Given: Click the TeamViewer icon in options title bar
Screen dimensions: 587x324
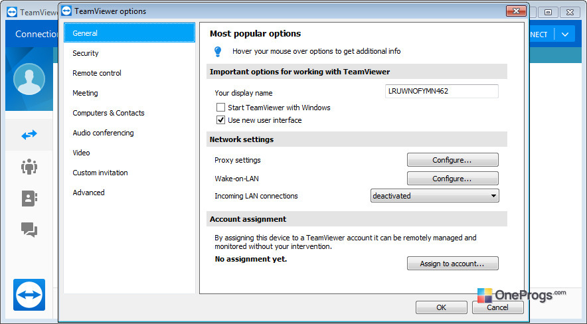Looking at the screenshot, I should tap(66, 11).
